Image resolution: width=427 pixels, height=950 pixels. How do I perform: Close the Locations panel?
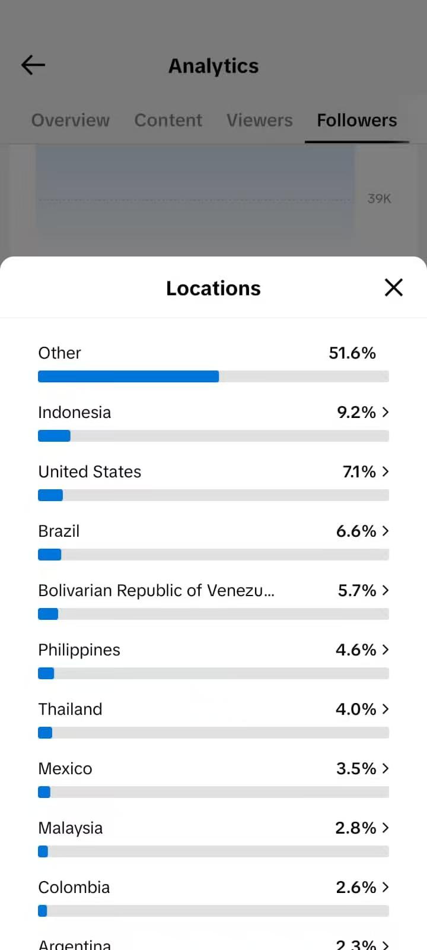point(394,288)
